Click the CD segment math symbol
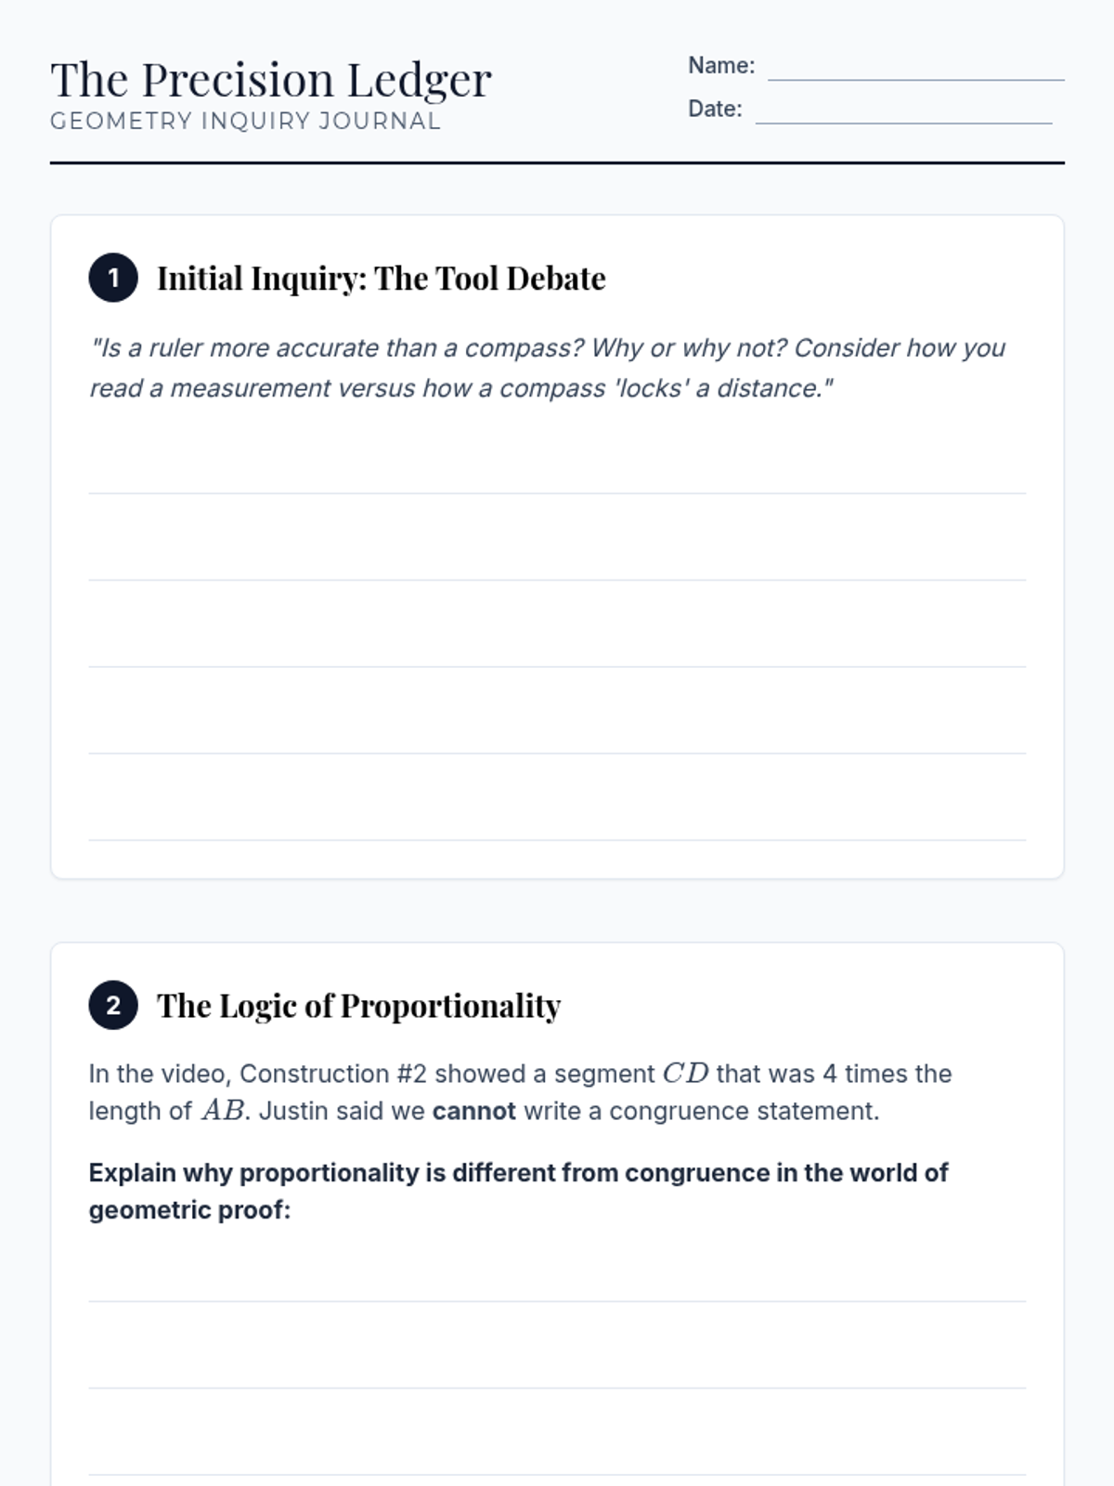Viewport: 1114px width, 1486px height. [685, 1074]
